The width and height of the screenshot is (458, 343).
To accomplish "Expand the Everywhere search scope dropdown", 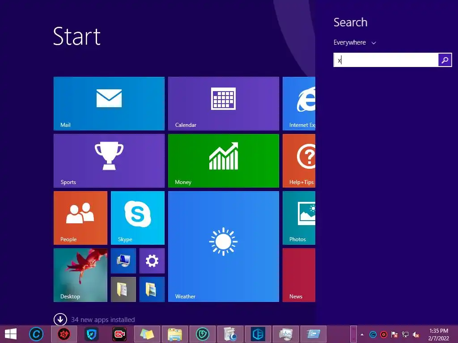I will tap(355, 42).
